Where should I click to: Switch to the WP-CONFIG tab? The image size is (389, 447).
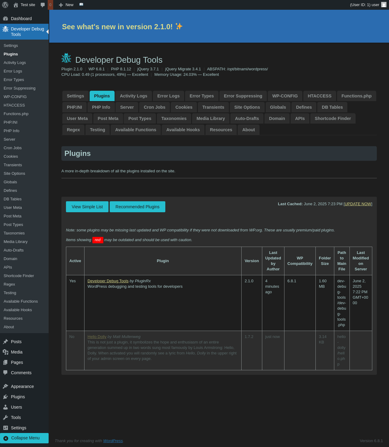(285, 96)
